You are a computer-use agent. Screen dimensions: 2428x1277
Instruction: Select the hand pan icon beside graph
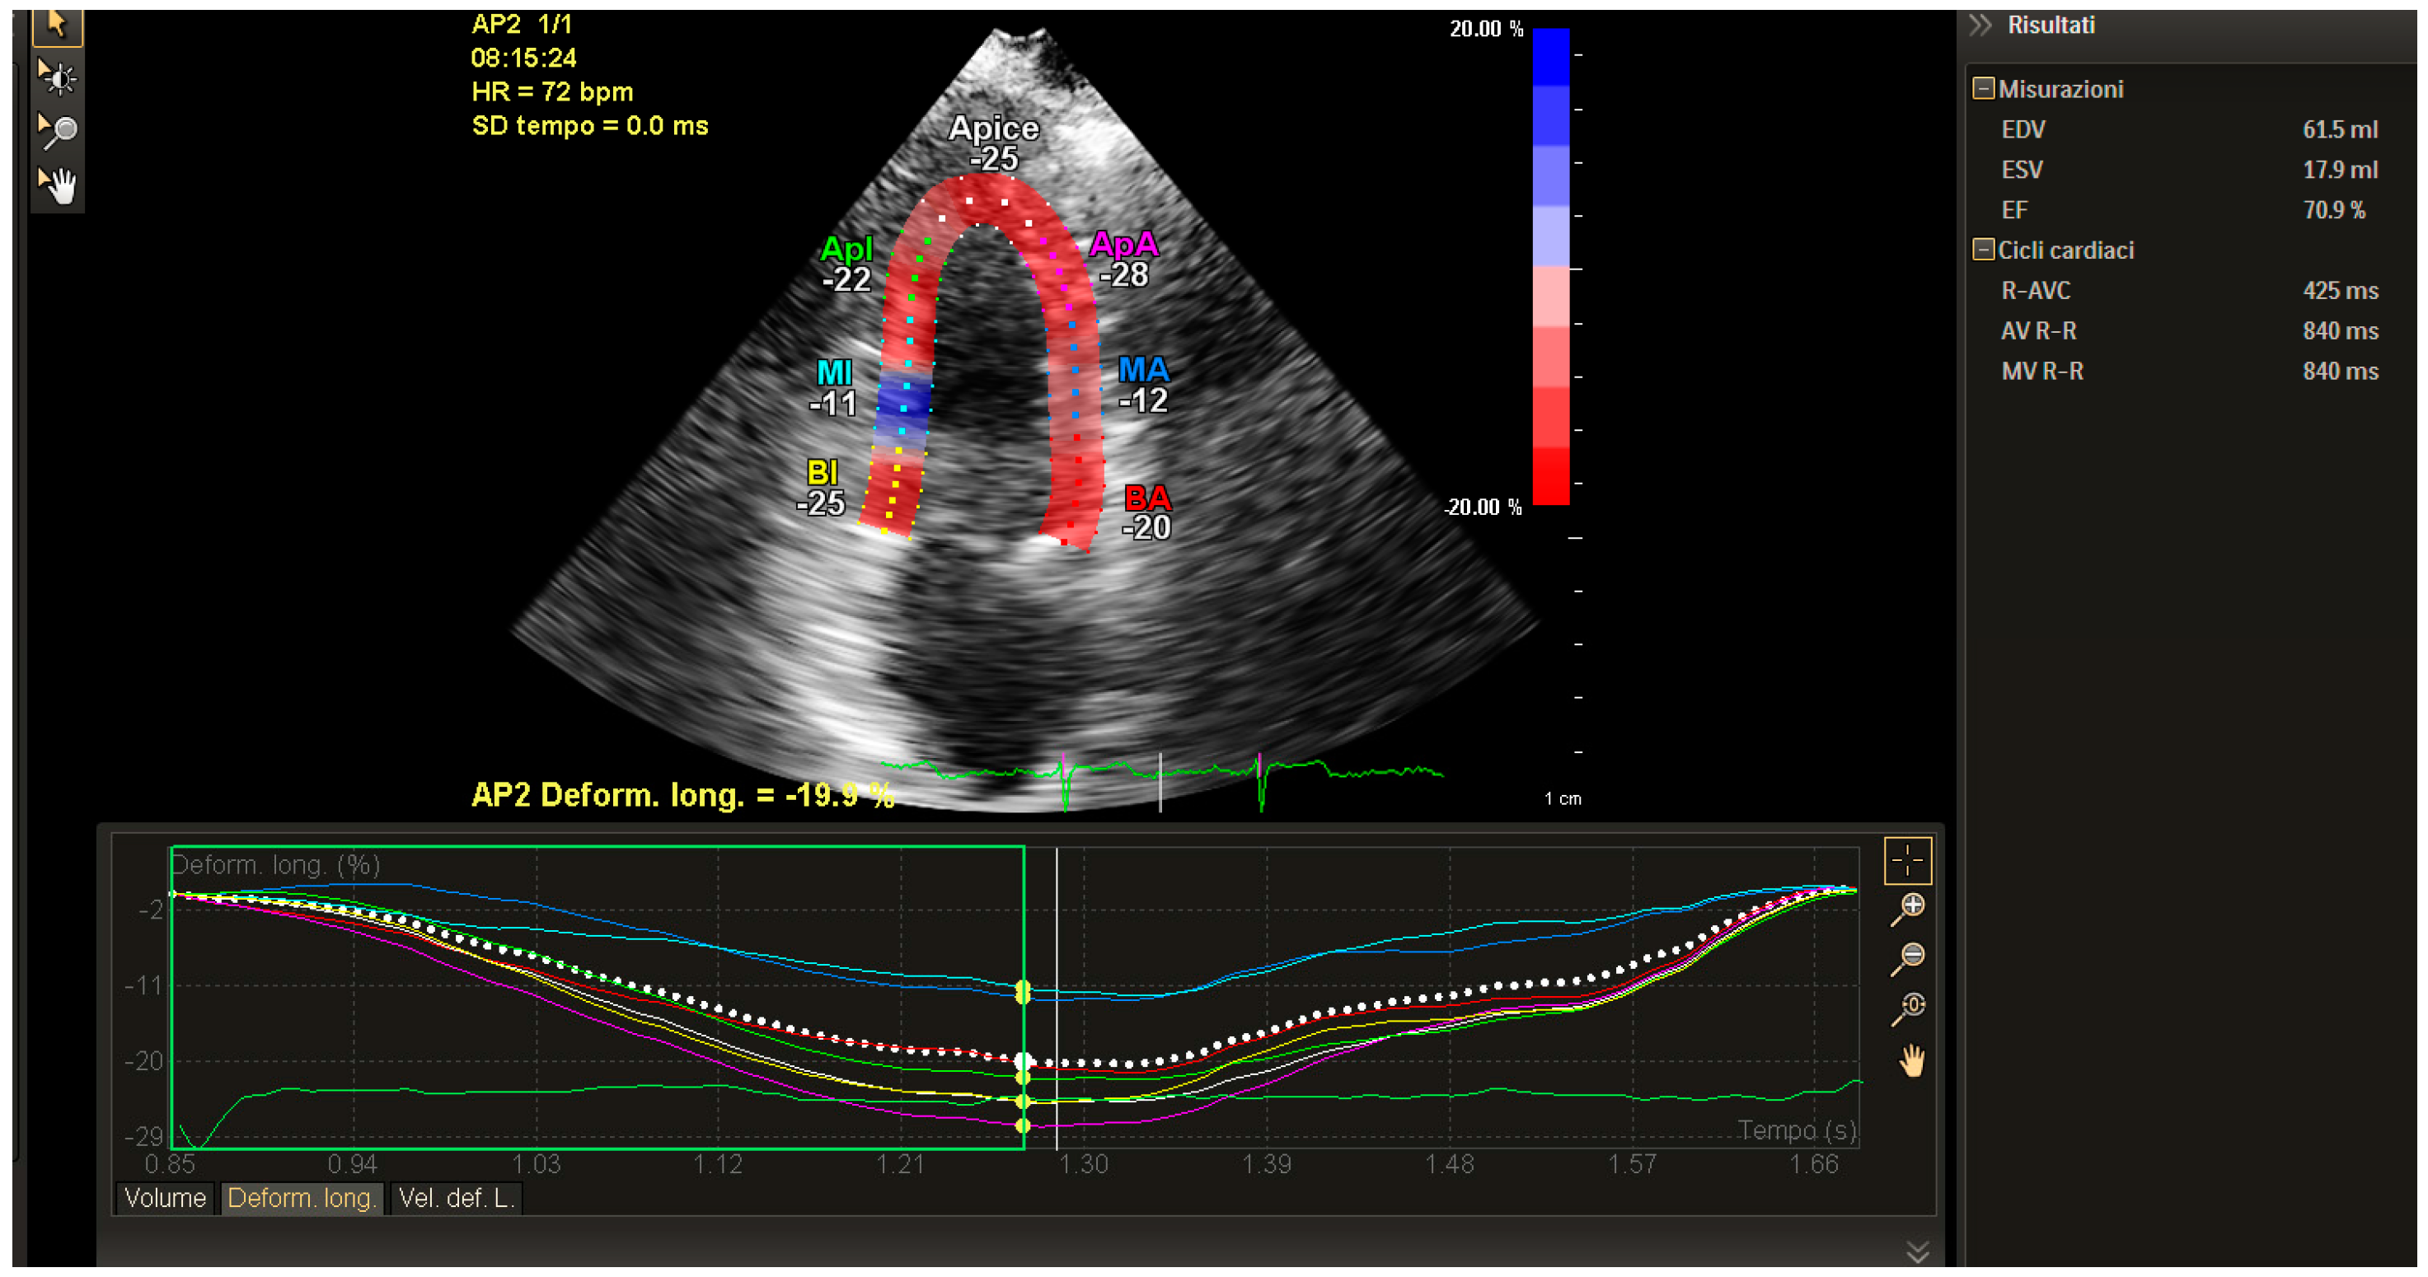pyautogui.click(x=1910, y=1061)
